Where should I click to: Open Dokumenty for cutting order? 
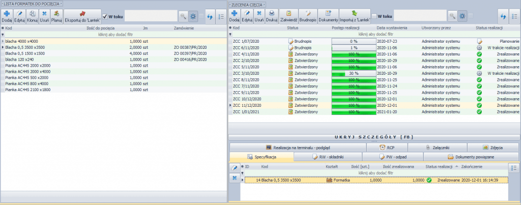[x=328, y=16]
